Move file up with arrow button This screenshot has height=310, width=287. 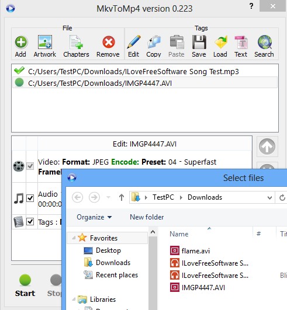tap(267, 147)
